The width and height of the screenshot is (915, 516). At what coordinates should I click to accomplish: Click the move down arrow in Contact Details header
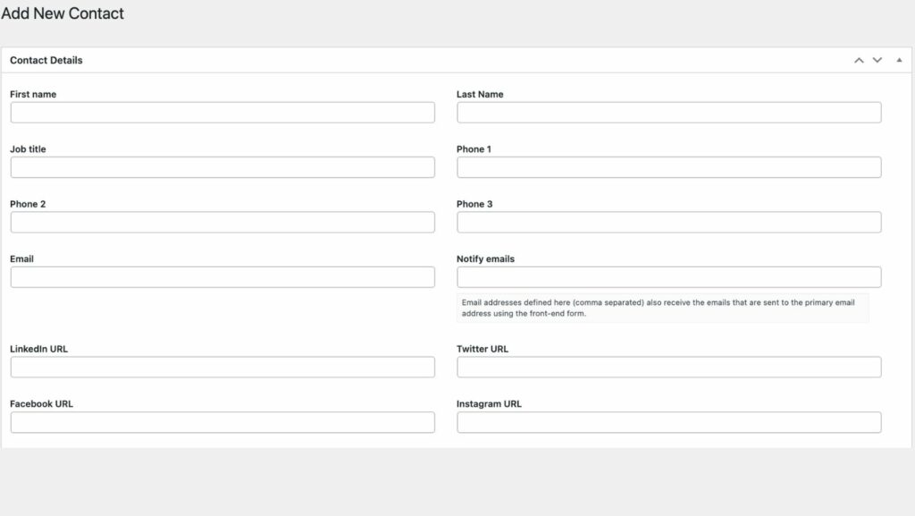(877, 60)
